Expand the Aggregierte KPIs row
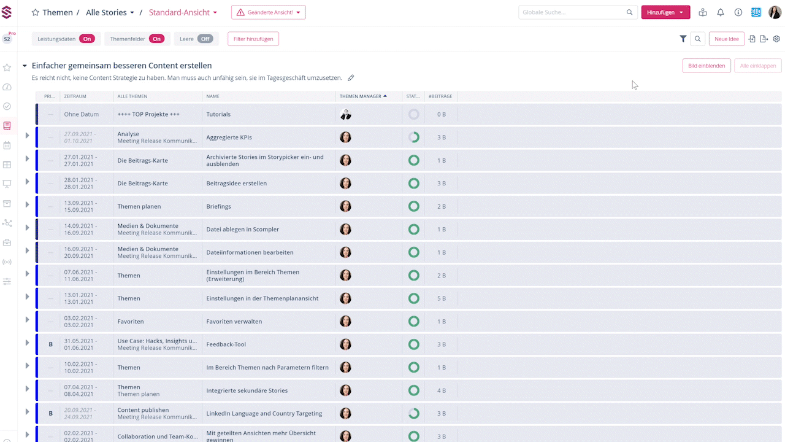 click(27, 136)
